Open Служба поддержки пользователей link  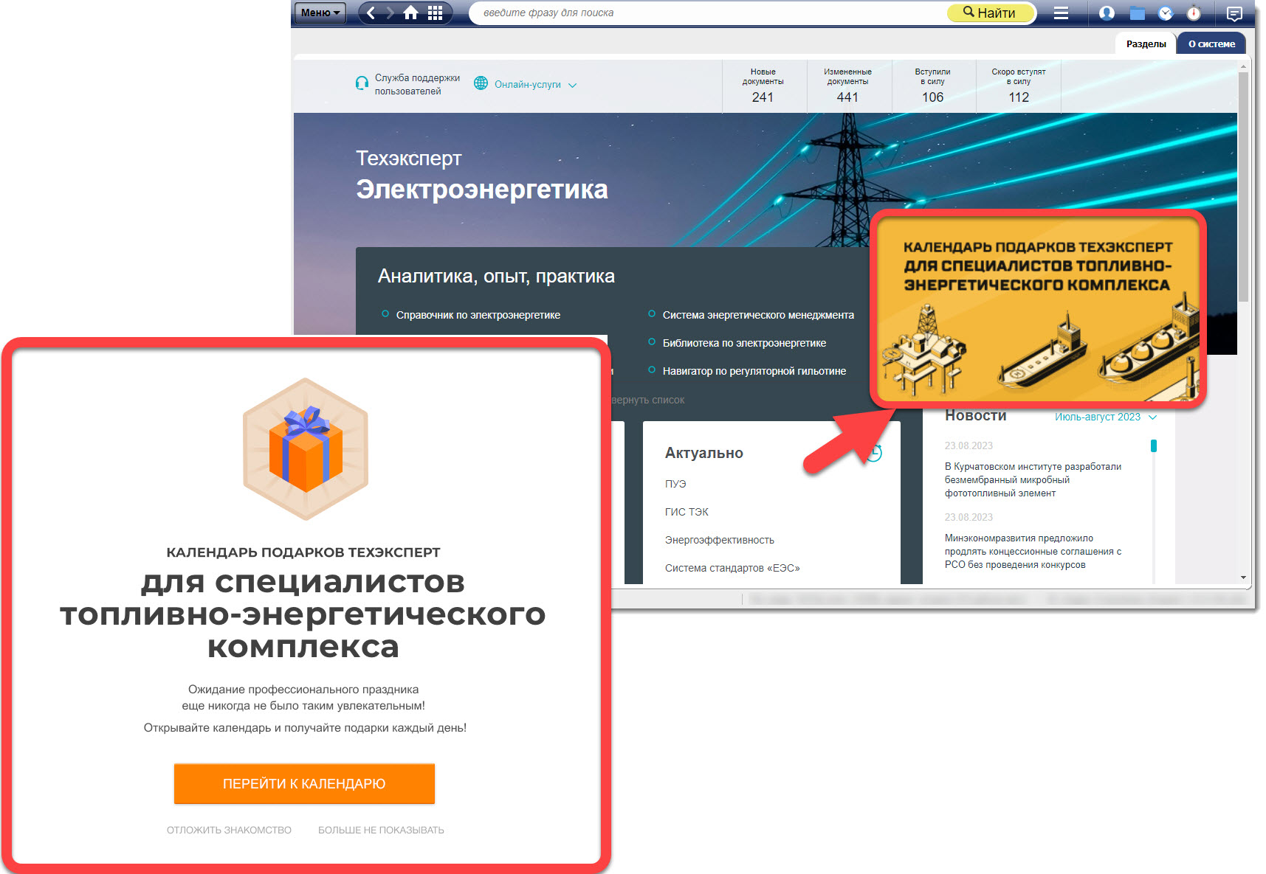pyautogui.click(x=417, y=84)
